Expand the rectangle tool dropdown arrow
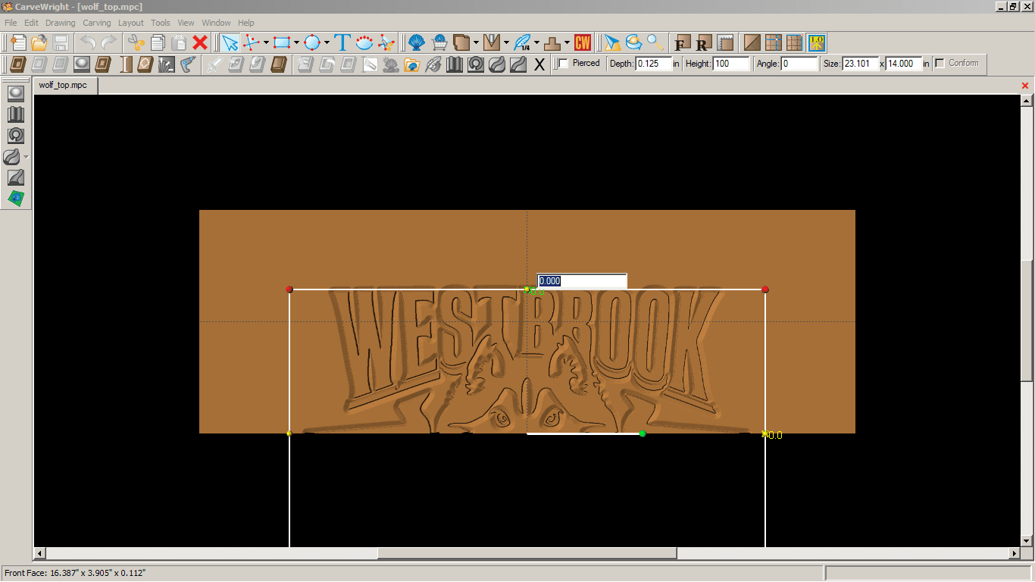Screen dimensions: 1035x582 click(x=296, y=42)
